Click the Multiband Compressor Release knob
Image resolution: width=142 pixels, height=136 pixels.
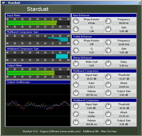[x=76, y=93]
